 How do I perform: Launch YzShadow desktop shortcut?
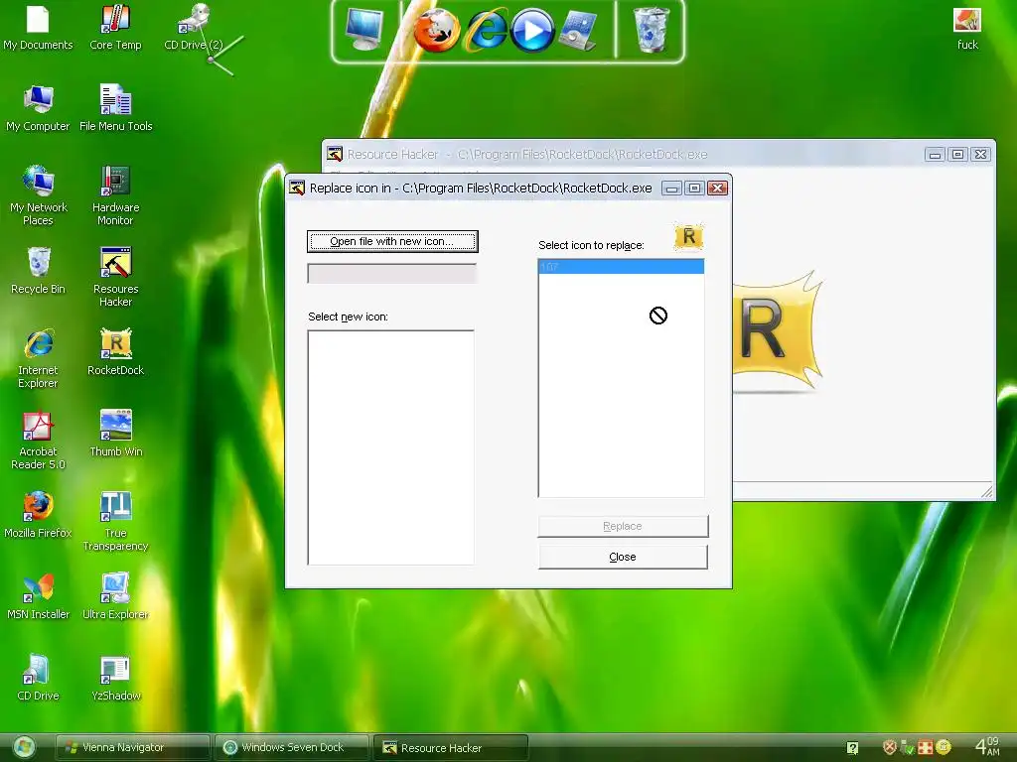tap(115, 678)
